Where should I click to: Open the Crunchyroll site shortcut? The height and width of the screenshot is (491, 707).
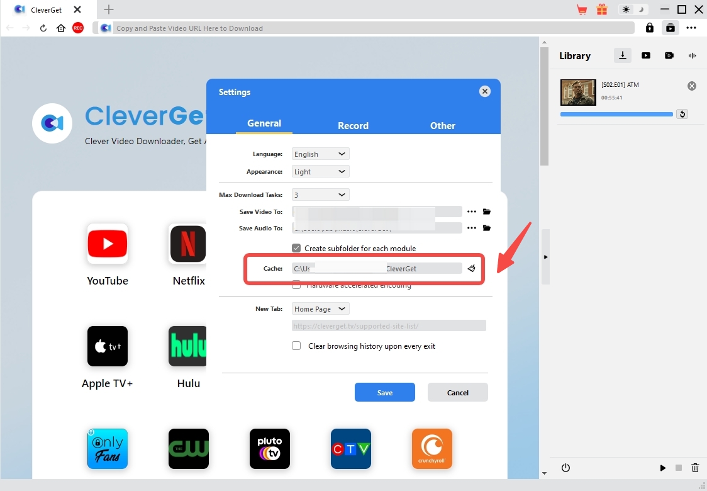(x=432, y=449)
